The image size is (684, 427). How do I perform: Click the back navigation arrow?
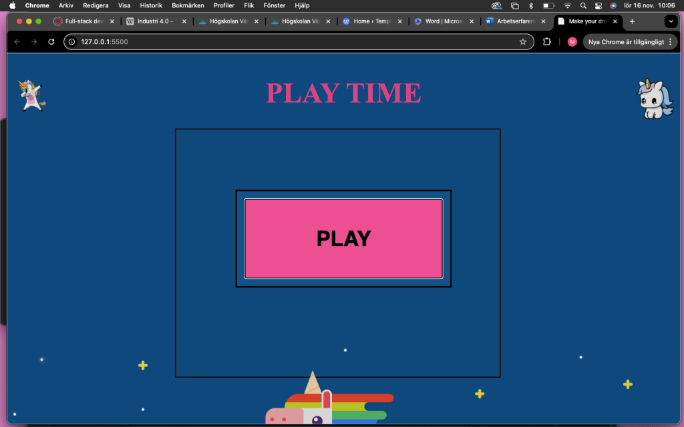click(x=17, y=42)
